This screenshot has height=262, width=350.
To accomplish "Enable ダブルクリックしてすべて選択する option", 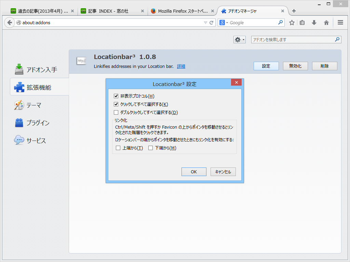I will pos(116,112).
